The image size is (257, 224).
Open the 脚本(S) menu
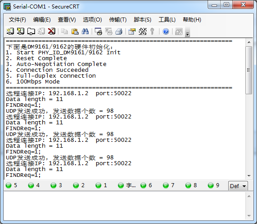142,20
